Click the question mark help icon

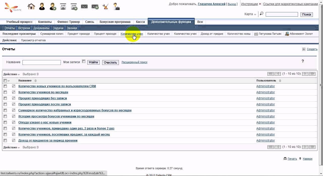click(303, 61)
